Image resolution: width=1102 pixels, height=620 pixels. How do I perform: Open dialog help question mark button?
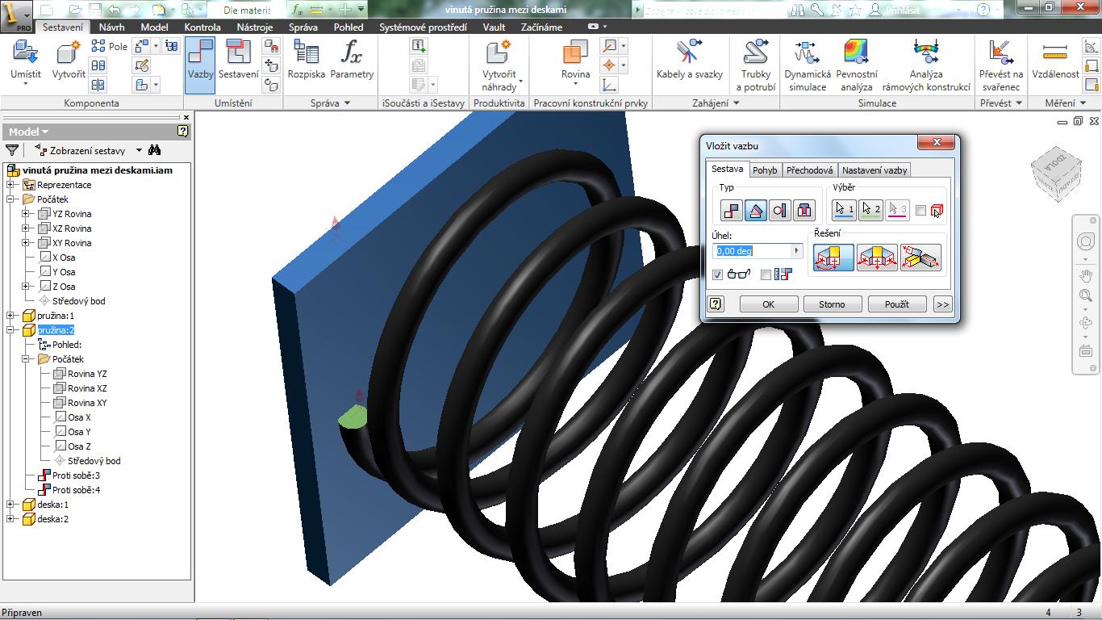click(716, 304)
